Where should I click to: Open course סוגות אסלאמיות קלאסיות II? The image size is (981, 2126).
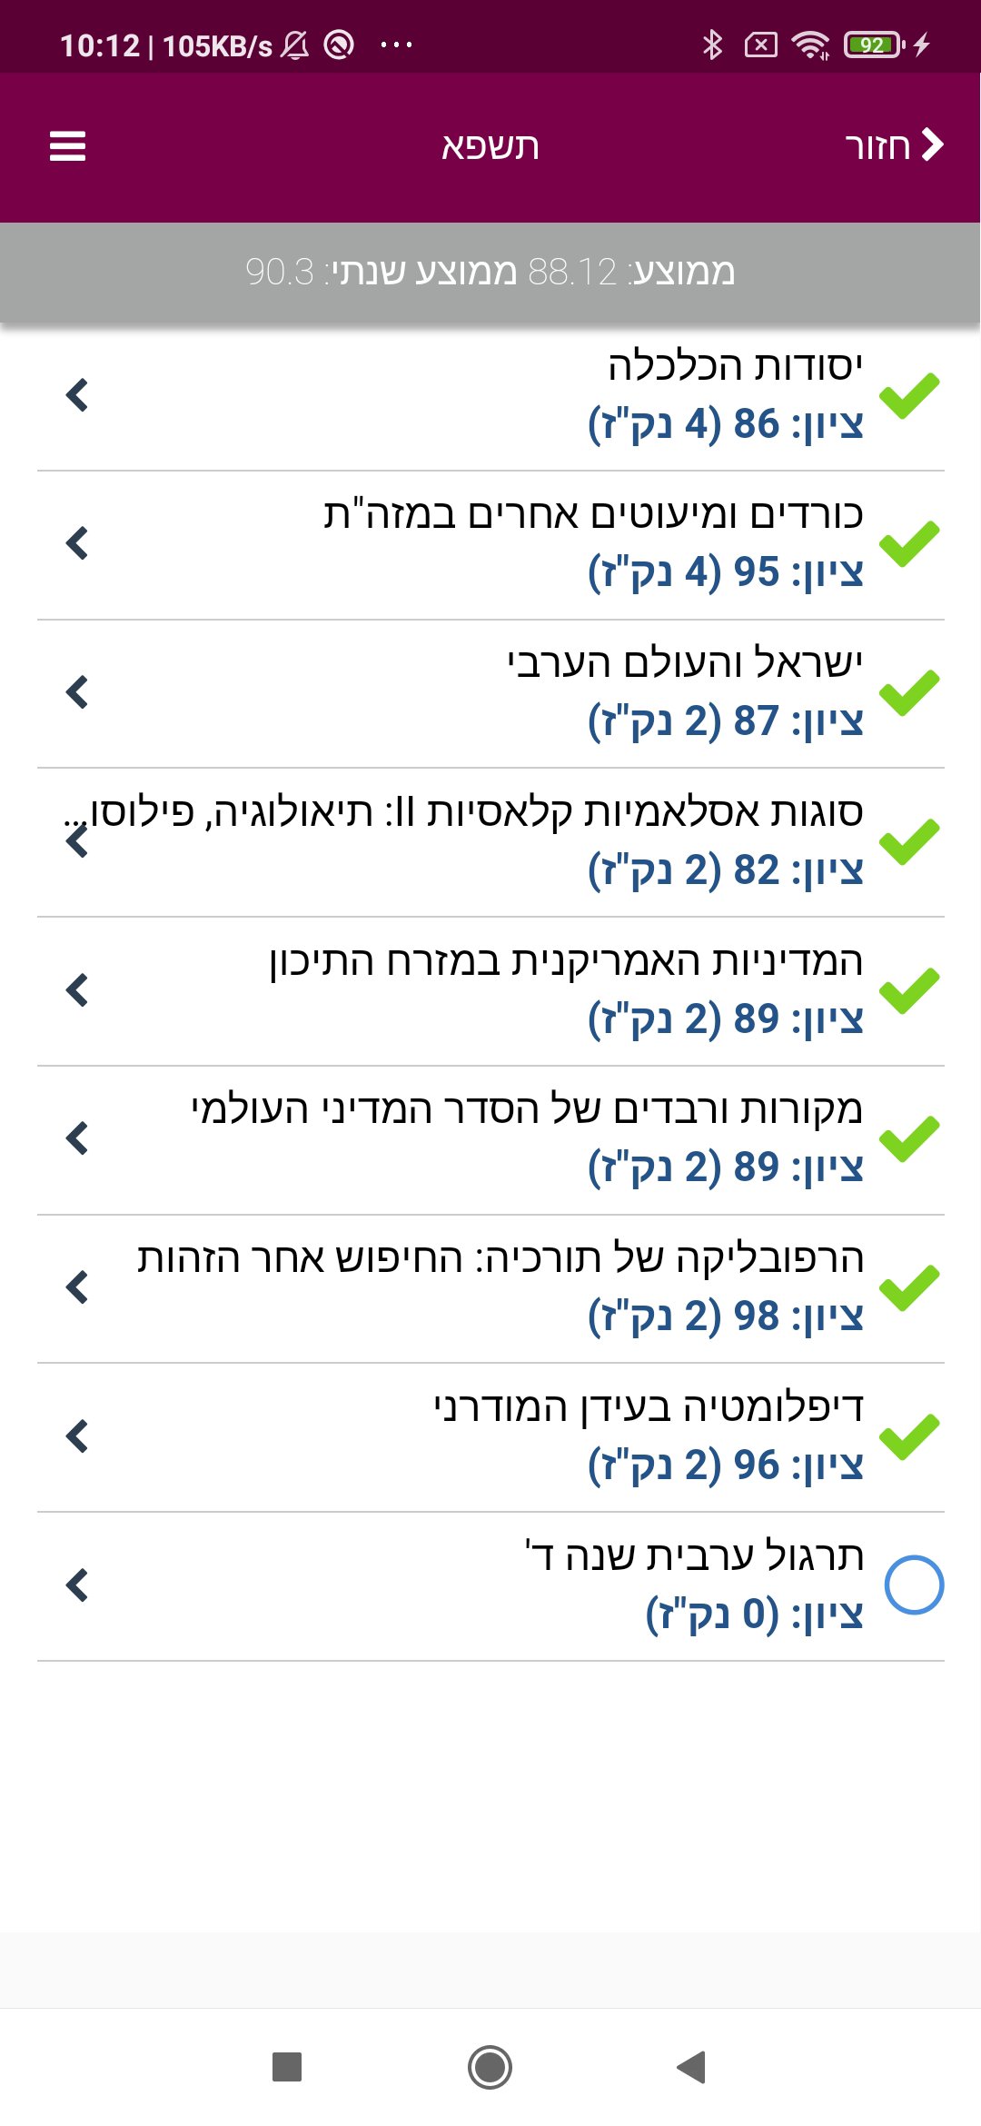490,842
